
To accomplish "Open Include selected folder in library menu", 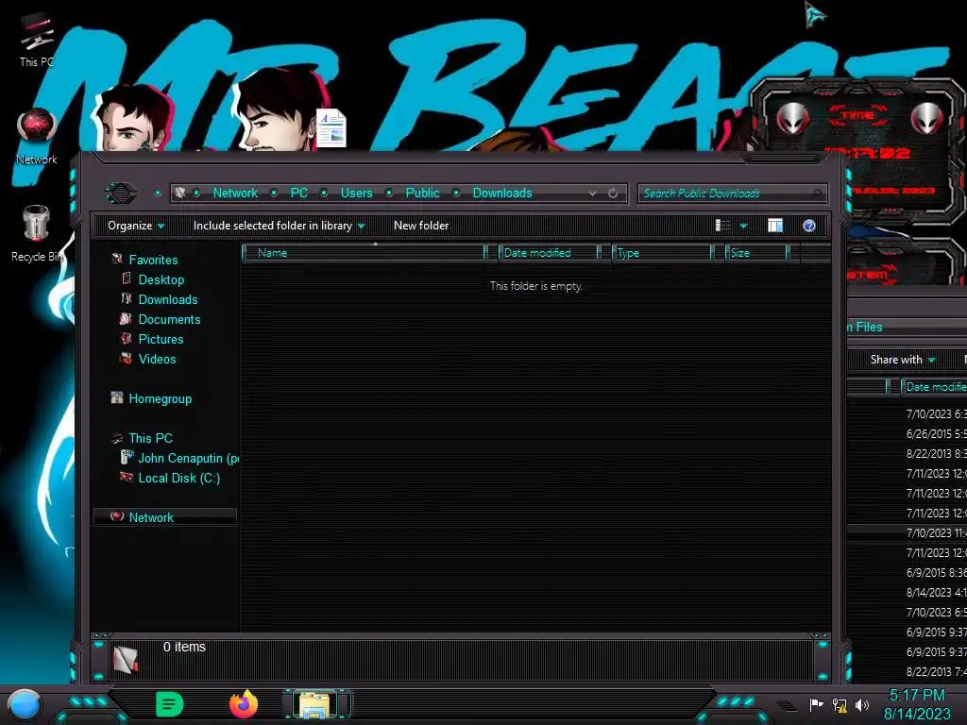I will (x=279, y=226).
